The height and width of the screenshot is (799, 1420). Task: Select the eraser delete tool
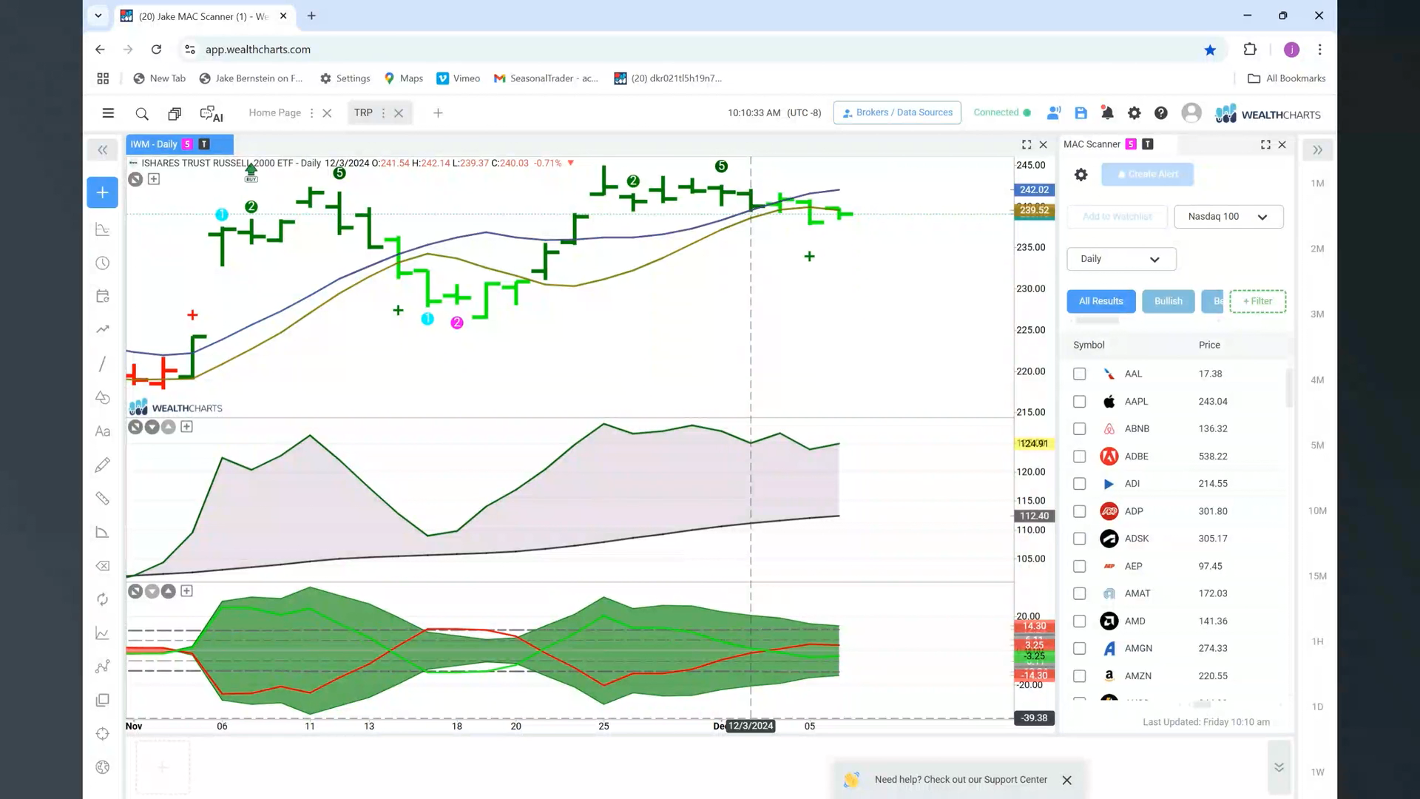point(103,566)
